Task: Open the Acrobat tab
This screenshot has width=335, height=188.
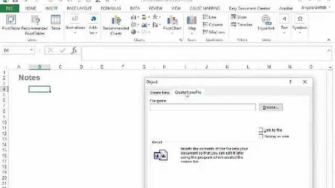Action: click(286, 8)
